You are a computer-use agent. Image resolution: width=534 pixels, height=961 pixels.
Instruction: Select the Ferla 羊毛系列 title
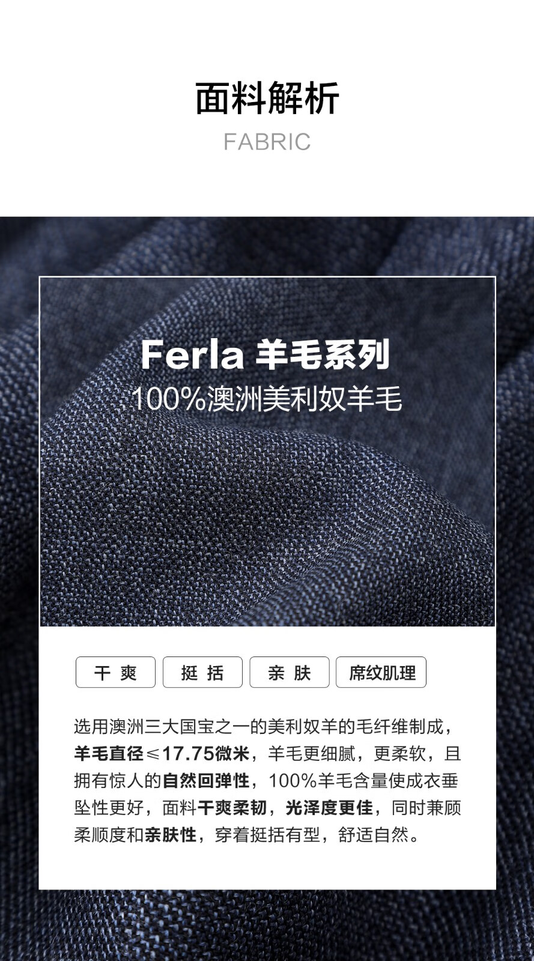[265, 354]
